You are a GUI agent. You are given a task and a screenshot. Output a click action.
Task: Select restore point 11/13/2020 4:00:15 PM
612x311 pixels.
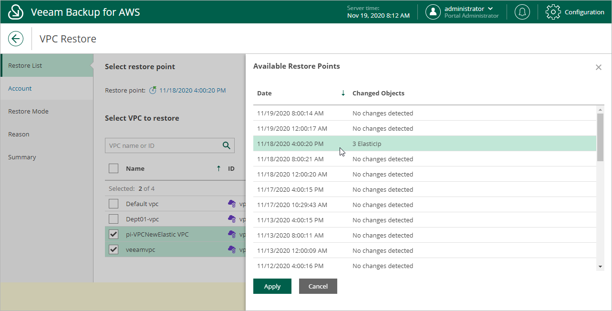pos(425,220)
